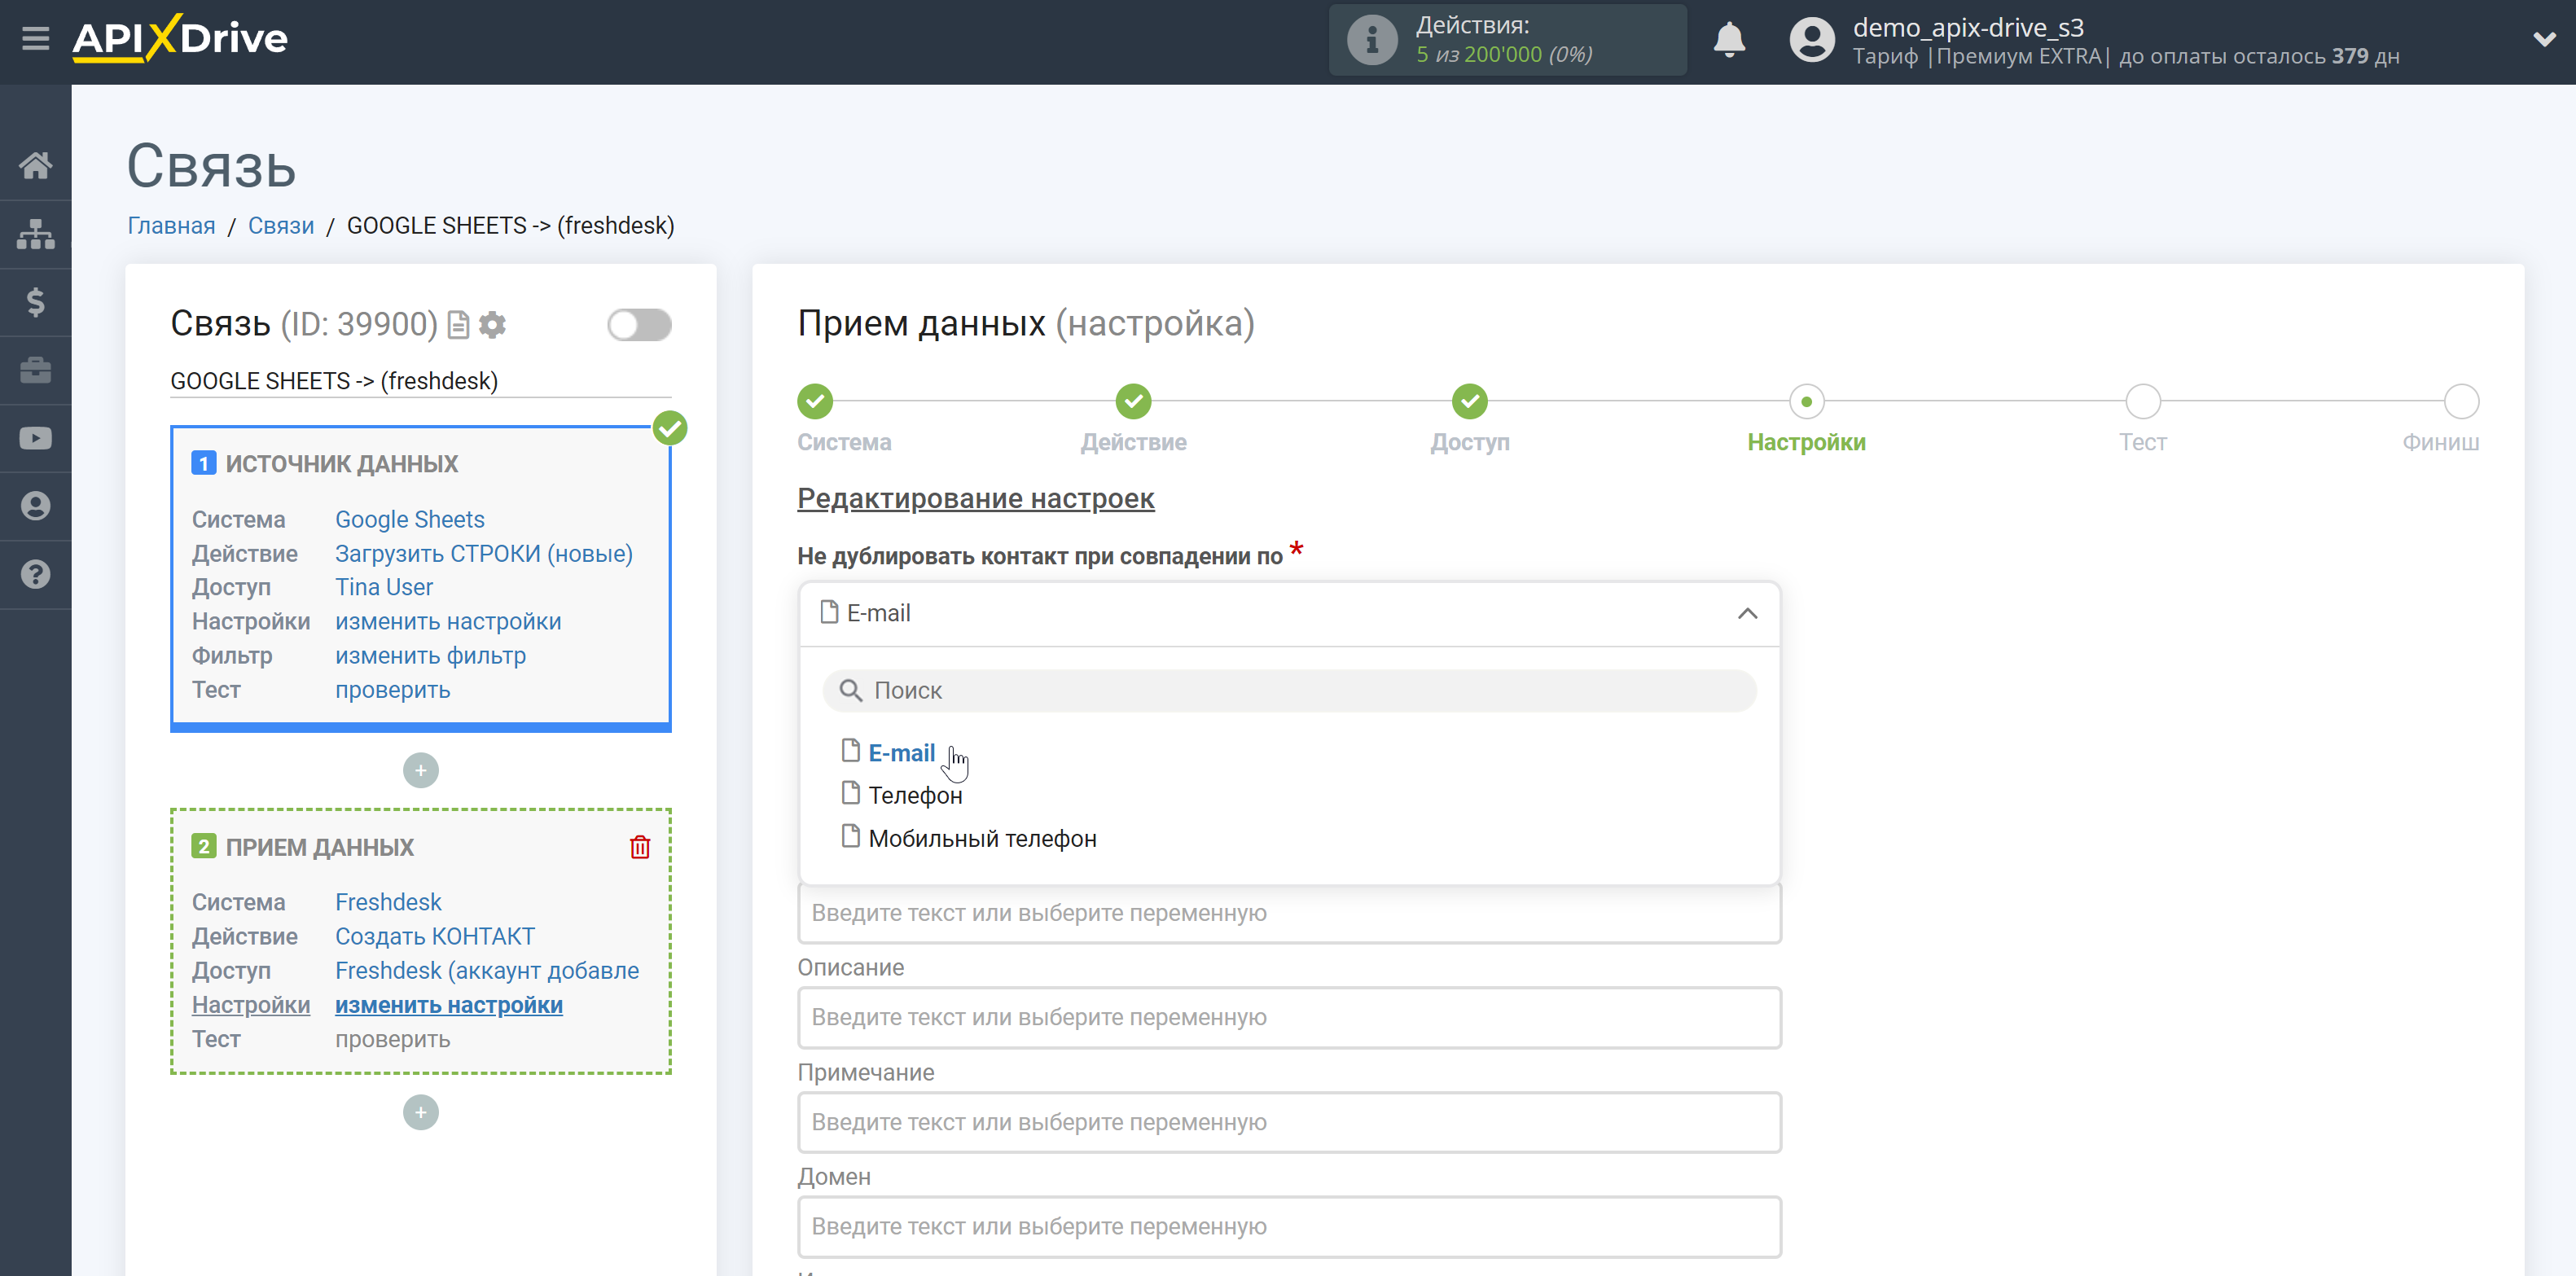The height and width of the screenshot is (1276, 2576).
Task: Choose Телефон option in the list
Action: [915, 795]
